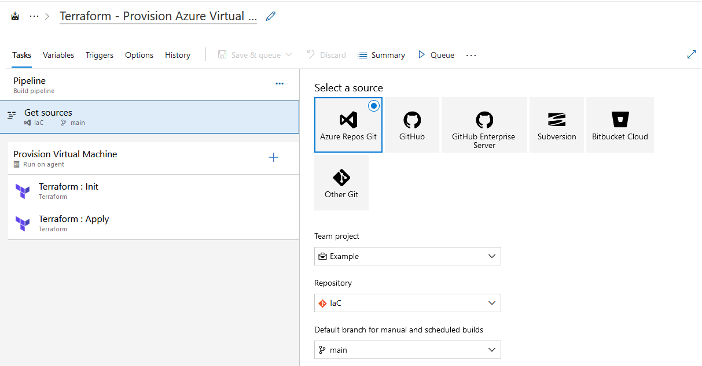Select the Provision Virtual Machine agent job
This screenshot has height=366, width=702.
click(x=153, y=158)
